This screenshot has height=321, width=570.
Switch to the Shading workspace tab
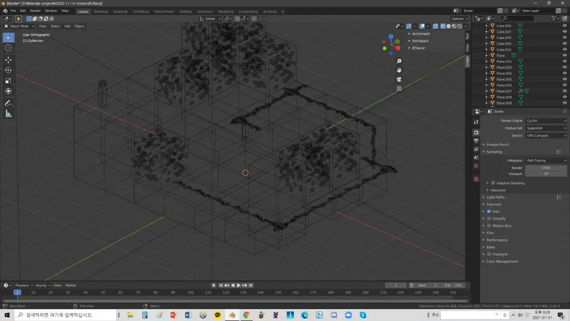pyautogui.click(x=185, y=11)
